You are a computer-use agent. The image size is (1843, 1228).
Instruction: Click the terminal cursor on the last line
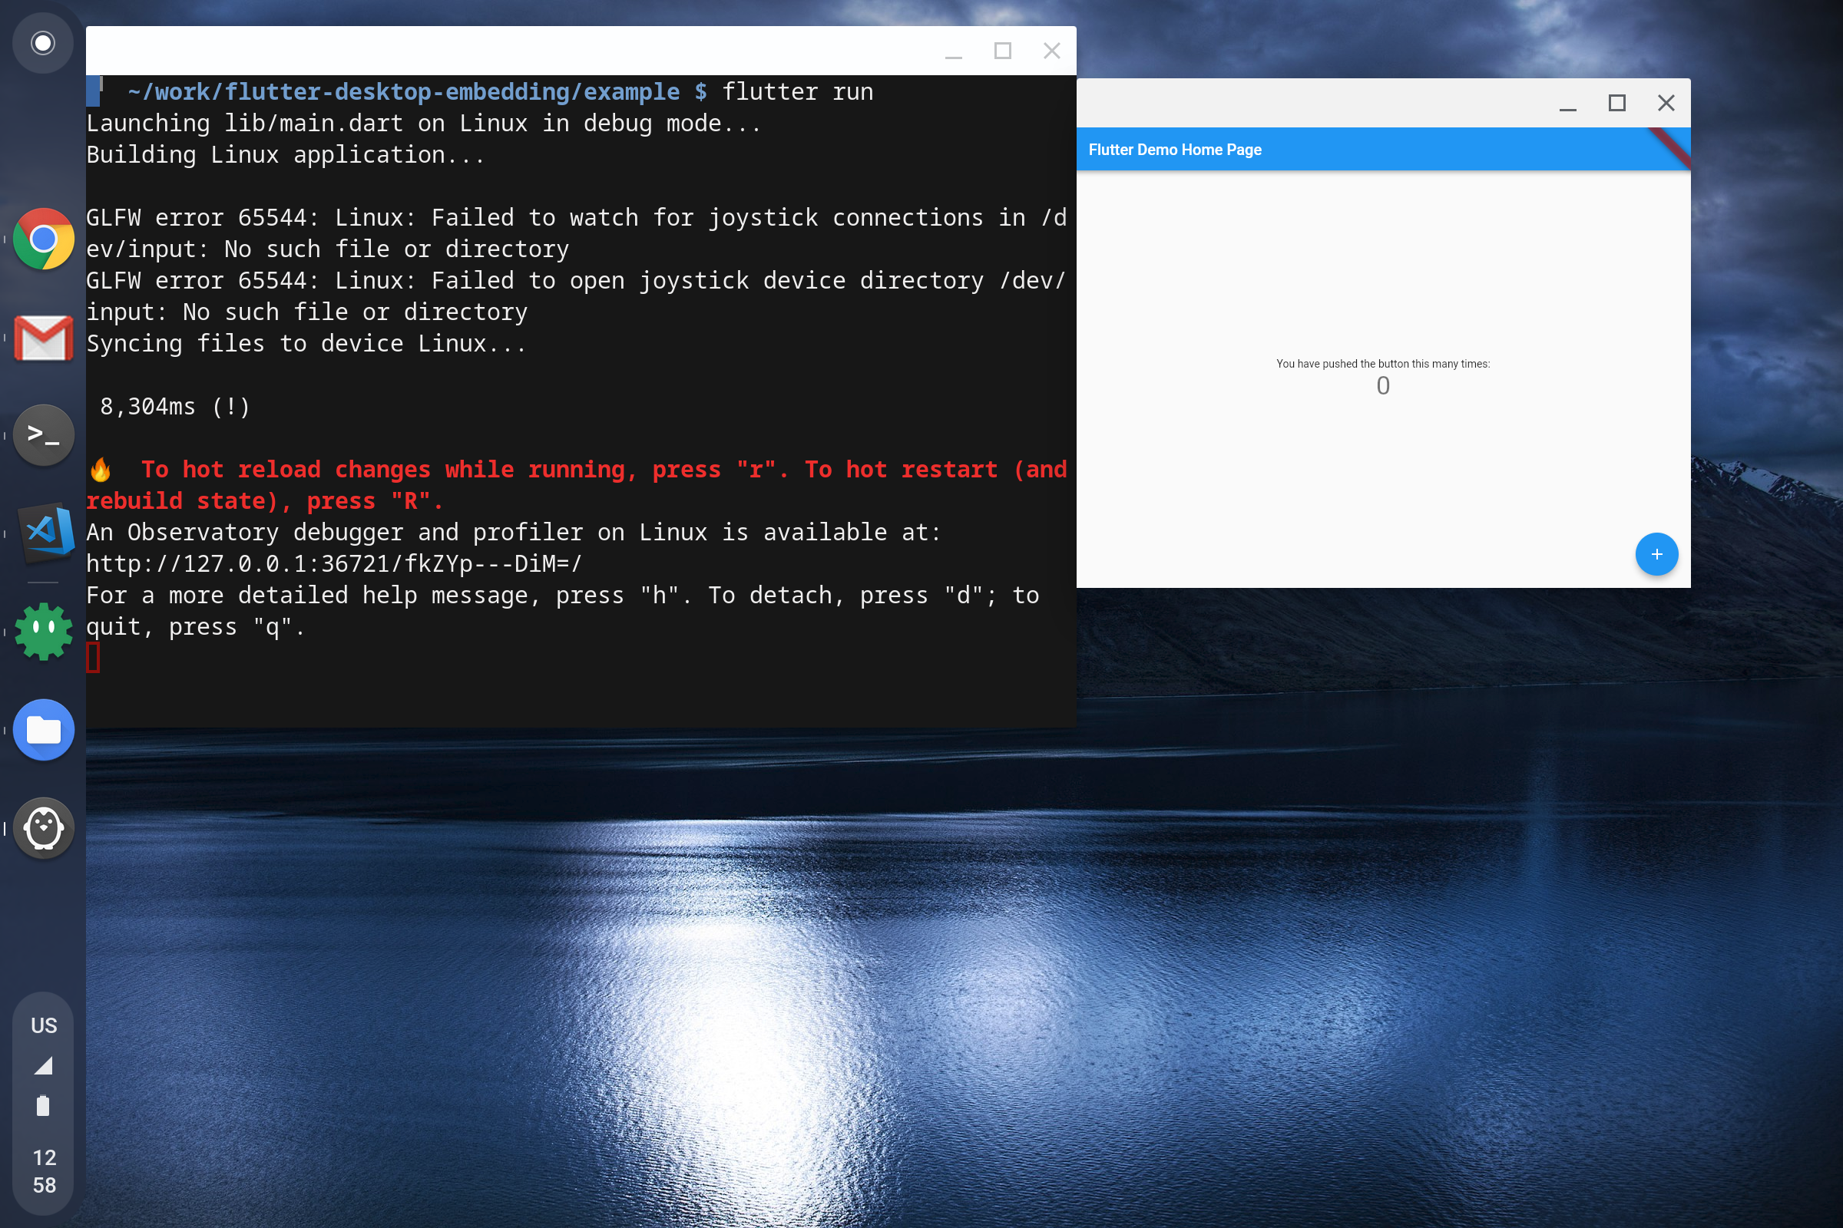pyautogui.click(x=93, y=657)
